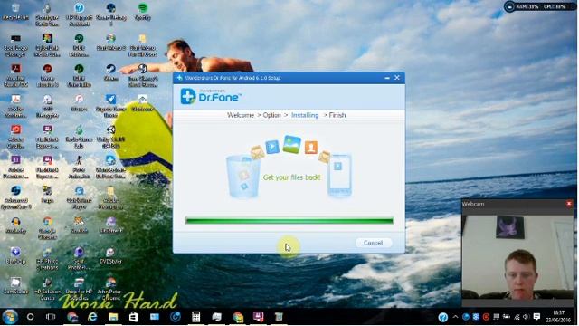Click the 'Get your files back!' text
The image size is (579, 326).
(291, 177)
